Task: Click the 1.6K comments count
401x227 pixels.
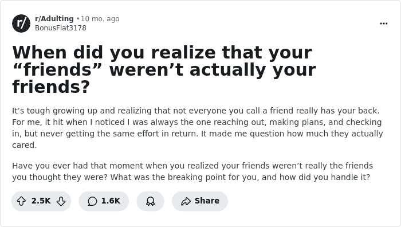Action: pyautogui.click(x=111, y=201)
